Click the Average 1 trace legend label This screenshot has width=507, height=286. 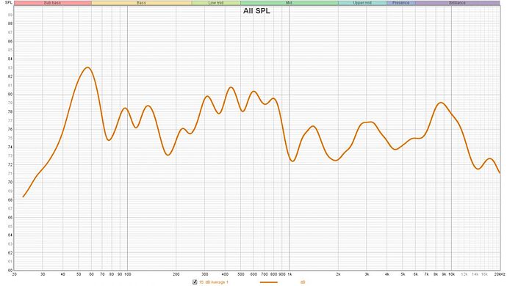[214, 282]
